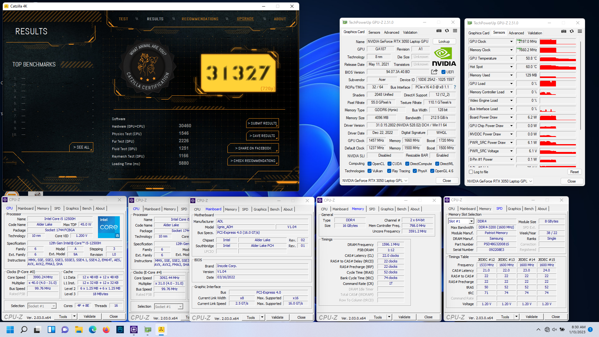Click the Bus Interface question mark

[455, 87]
